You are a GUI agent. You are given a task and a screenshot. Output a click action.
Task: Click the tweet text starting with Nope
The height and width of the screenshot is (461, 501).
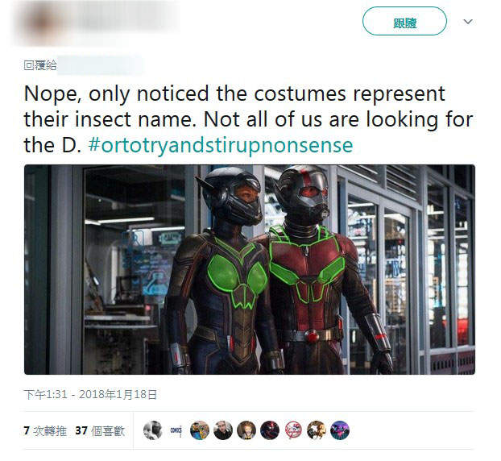[248, 119]
